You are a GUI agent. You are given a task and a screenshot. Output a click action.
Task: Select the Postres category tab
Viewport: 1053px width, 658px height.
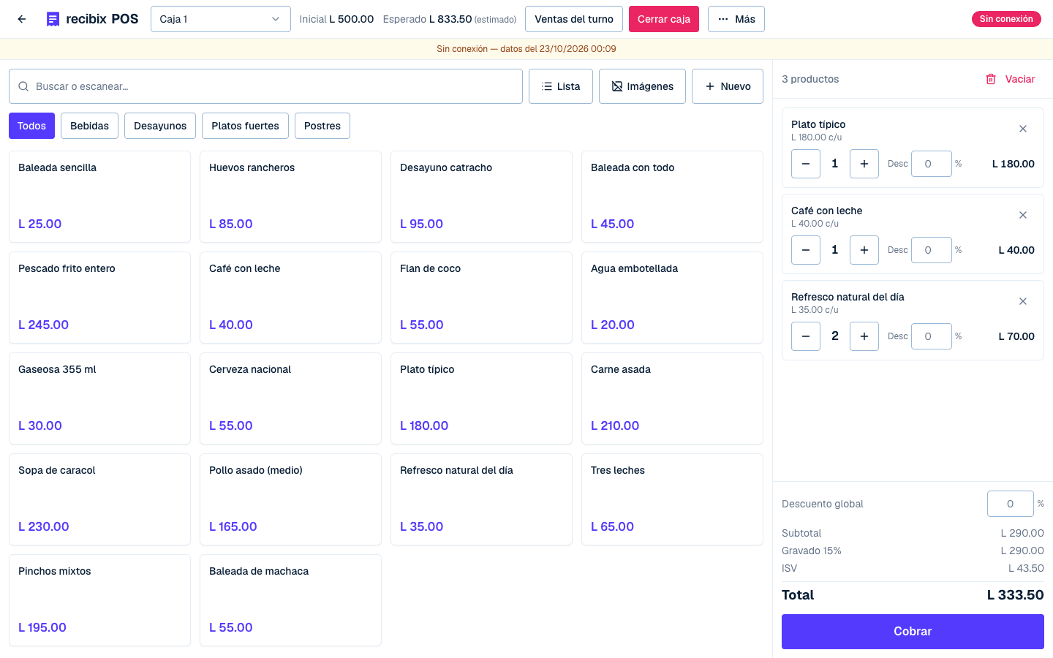tap(322, 126)
